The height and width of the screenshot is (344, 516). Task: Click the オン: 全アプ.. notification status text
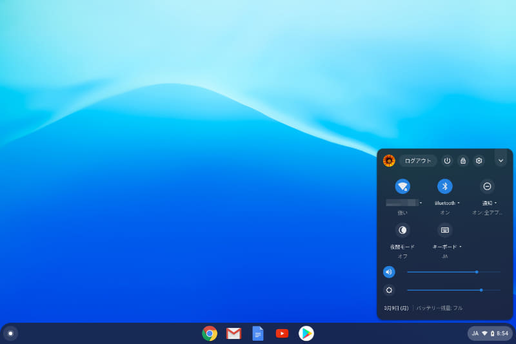click(487, 213)
